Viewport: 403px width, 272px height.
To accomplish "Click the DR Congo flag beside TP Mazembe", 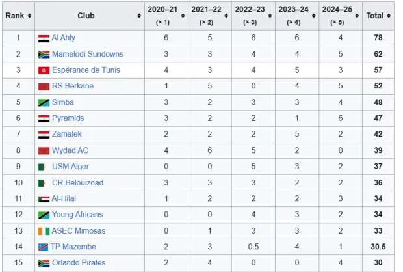I will [43, 247].
